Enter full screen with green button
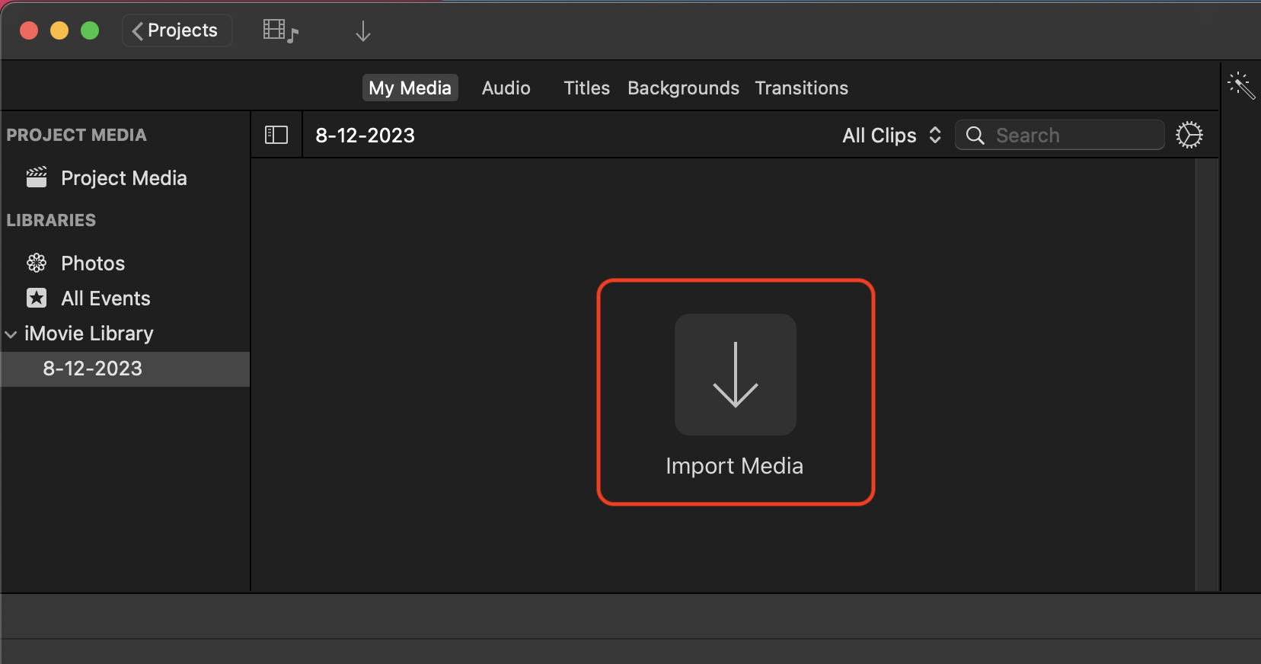1261x664 pixels. (90, 30)
